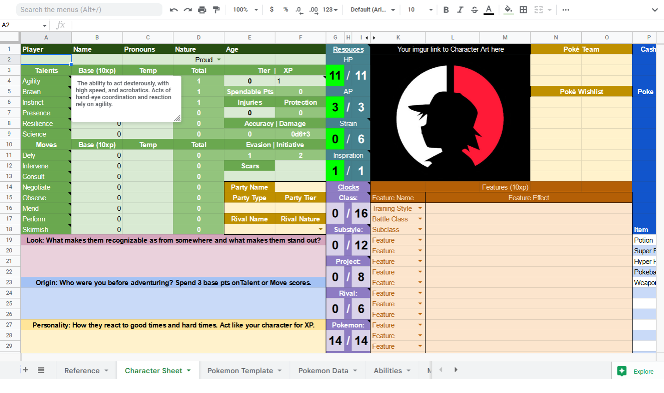Select column header D
The image size is (664, 393).
199,37
